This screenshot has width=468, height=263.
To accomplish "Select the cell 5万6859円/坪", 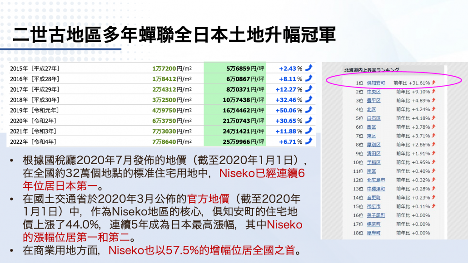I will 245,68.
